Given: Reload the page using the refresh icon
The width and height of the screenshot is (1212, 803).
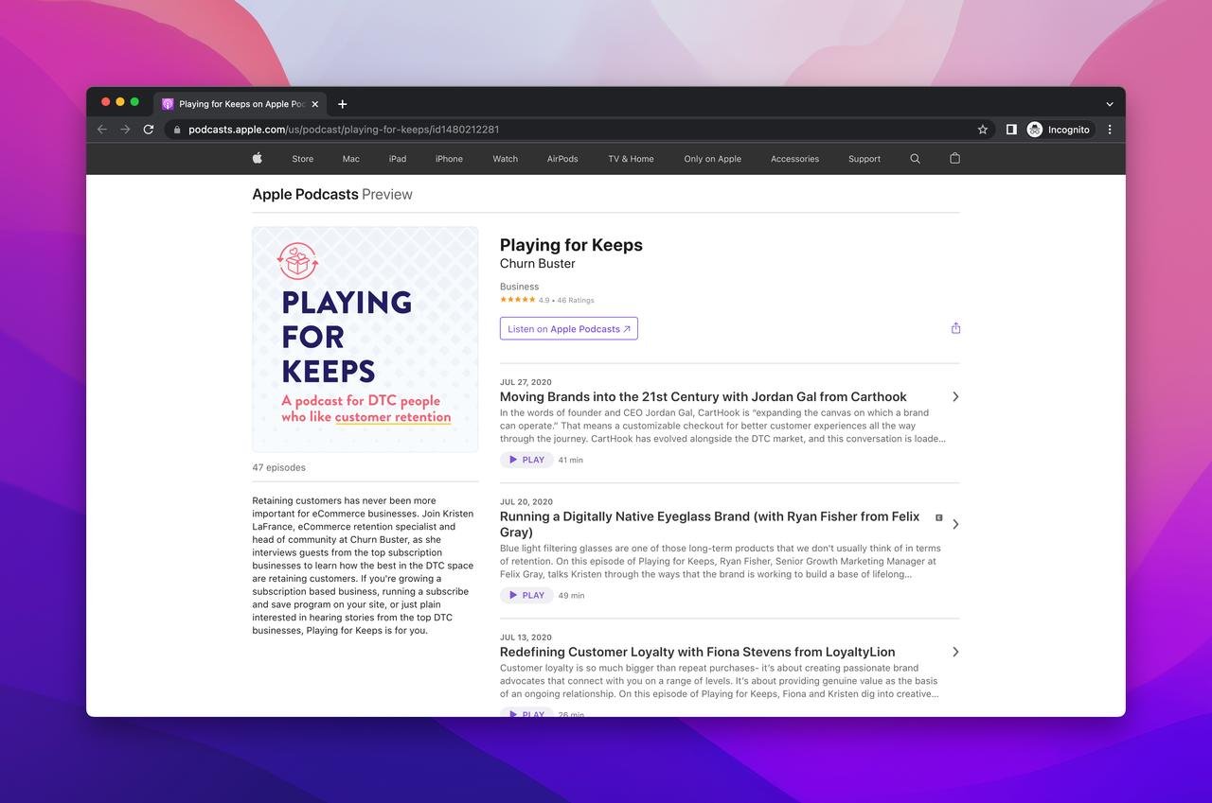Looking at the screenshot, I should pos(149,130).
